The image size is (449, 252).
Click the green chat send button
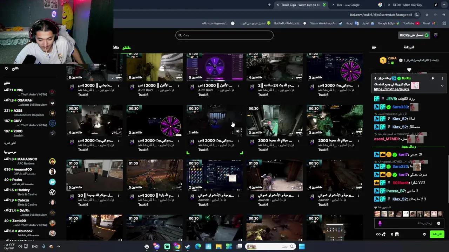coord(437,234)
